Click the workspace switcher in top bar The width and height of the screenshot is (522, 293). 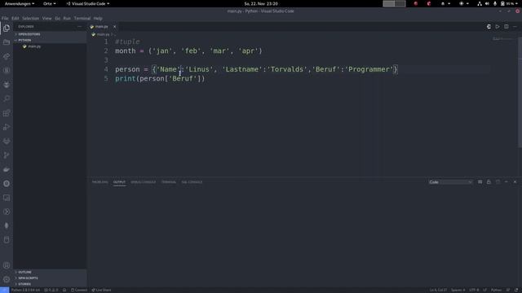[x=394, y=3]
